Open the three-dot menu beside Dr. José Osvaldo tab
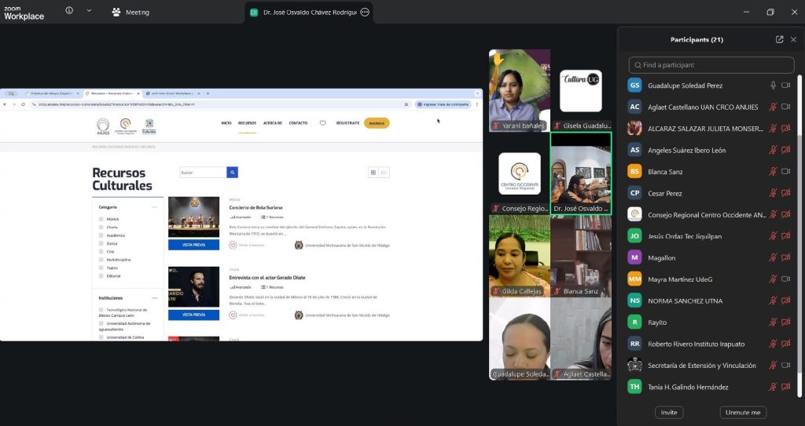Screen dimensions: 805x426 pyautogui.click(x=365, y=13)
